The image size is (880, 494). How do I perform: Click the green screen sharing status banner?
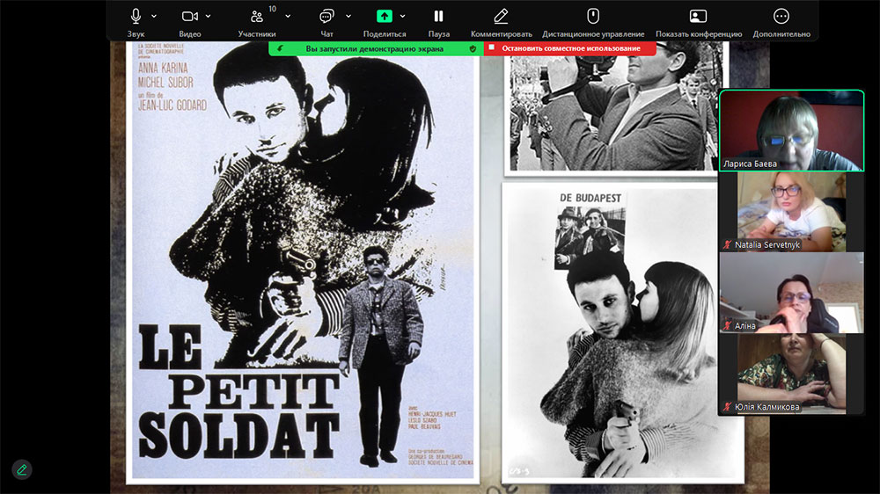coord(376,48)
